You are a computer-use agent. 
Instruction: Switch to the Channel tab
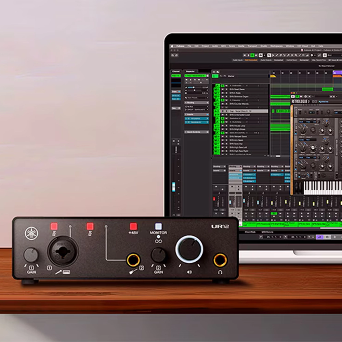pos(176,71)
